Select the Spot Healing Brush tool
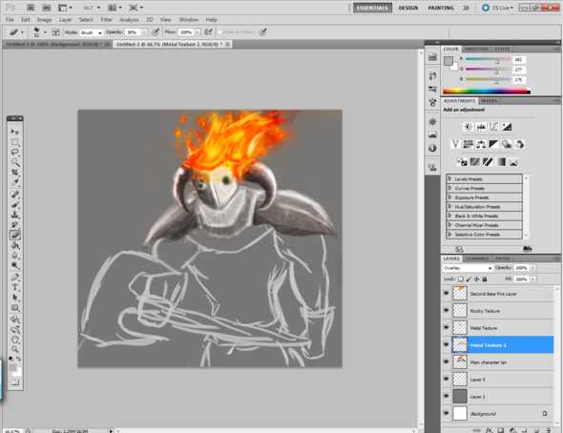563x433 pixels. [x=14, y=195]
